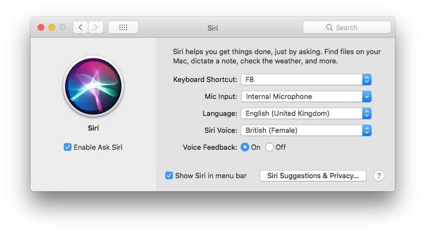The height and width of the screenshot is (235, 425).
Task: Click the Siri label beneath the orb
Action: pyautogui.click(x=93, y=128)
